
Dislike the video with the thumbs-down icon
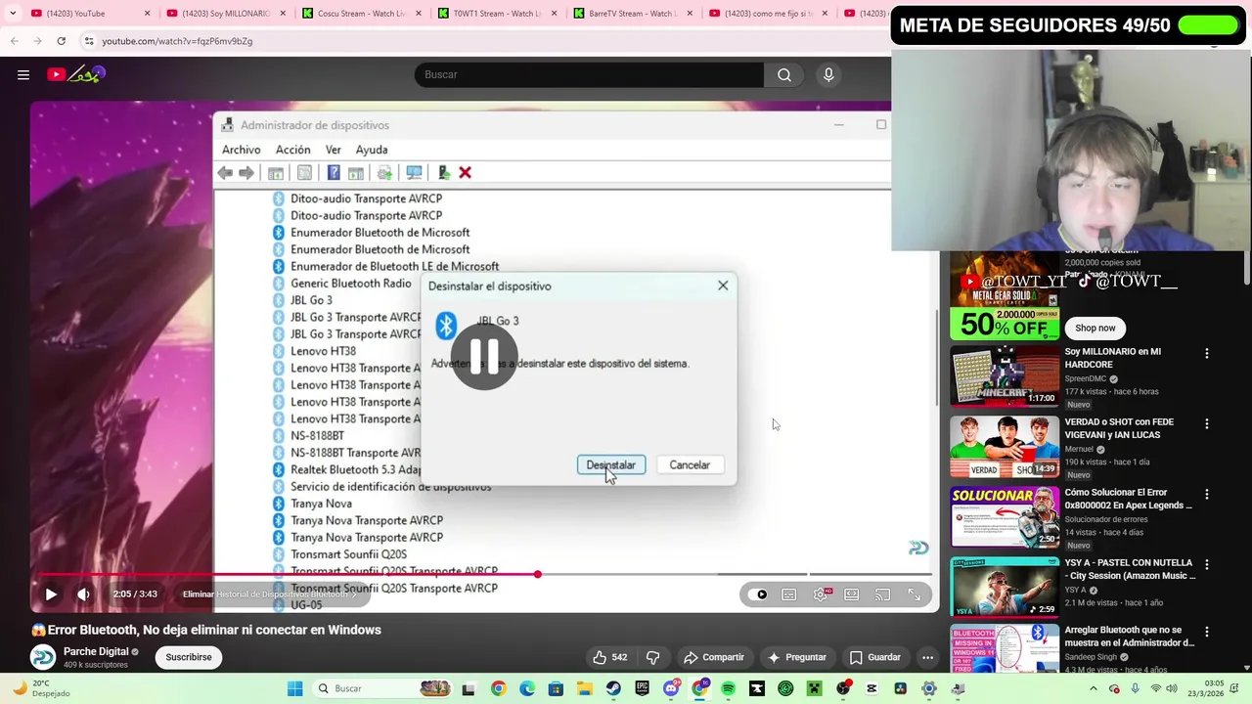(x=652, y=657)
